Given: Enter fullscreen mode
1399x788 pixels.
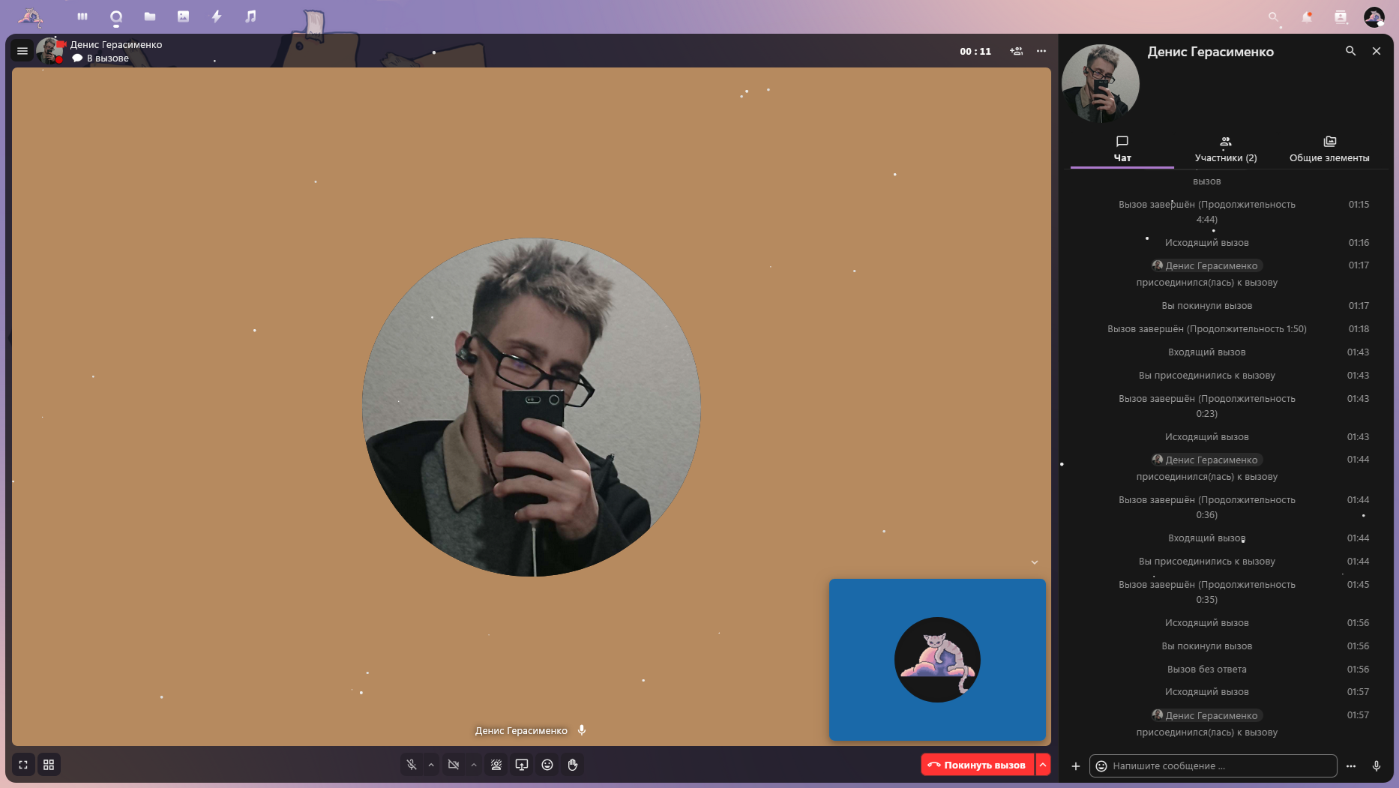Looking at the screenshot, I should point(23,765).
